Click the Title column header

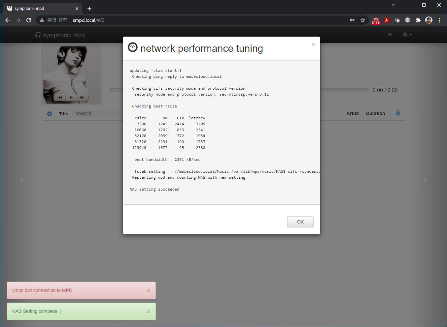[63, 114]
